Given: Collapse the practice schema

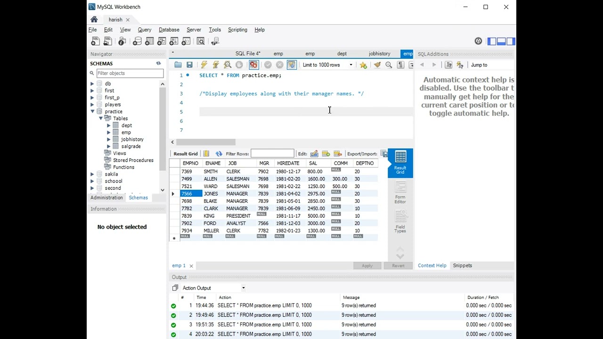Looking at the screenshot, I should pos(92,112).
